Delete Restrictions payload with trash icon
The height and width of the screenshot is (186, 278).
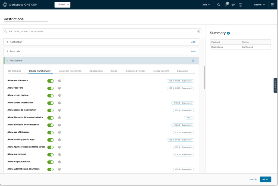tap(193, 61)
